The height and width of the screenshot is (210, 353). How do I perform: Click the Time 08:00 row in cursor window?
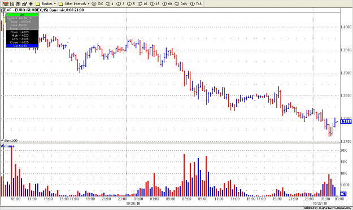[22, 25]
